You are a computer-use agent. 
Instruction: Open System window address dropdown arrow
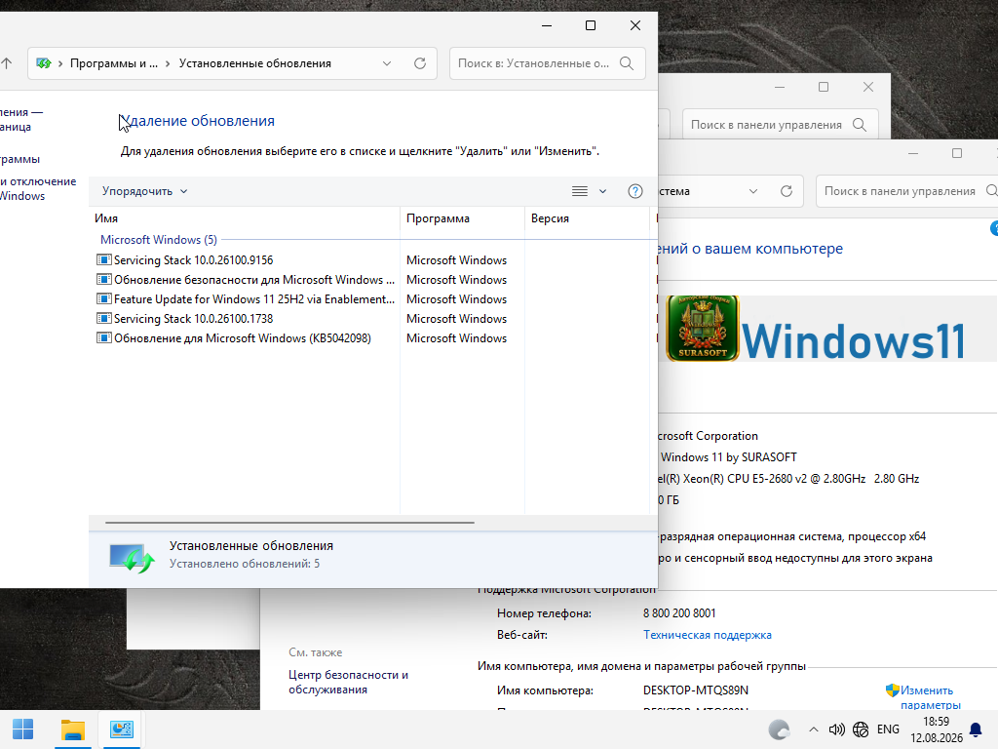click(753, 191)
